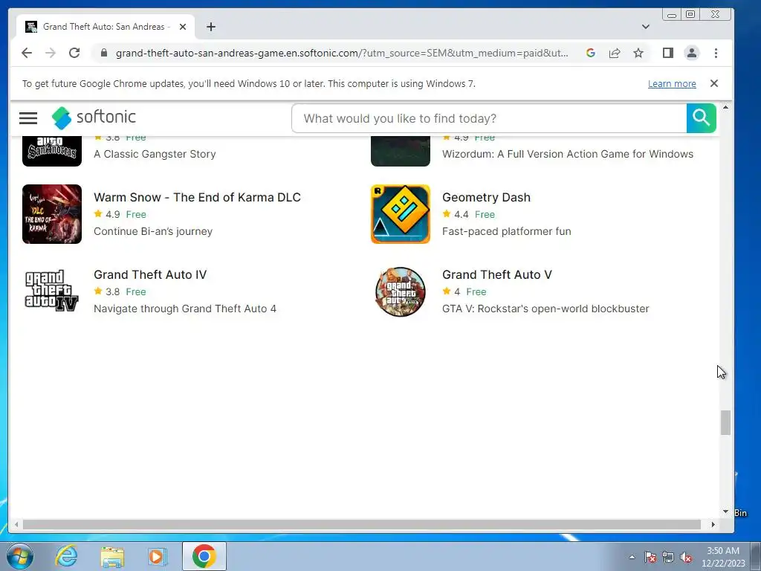This screenshot has height=571, width=761.
Task: Reload the page with the refresh icon
Action: (x=74, y=53)
